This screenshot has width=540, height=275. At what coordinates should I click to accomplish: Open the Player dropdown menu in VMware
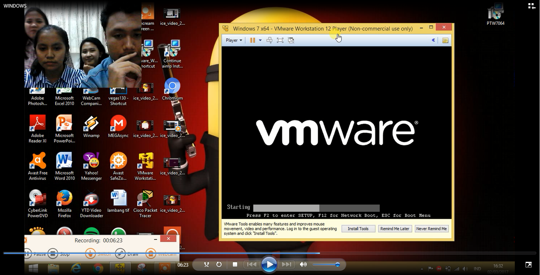pyautogui.click(x=234, y=40)
